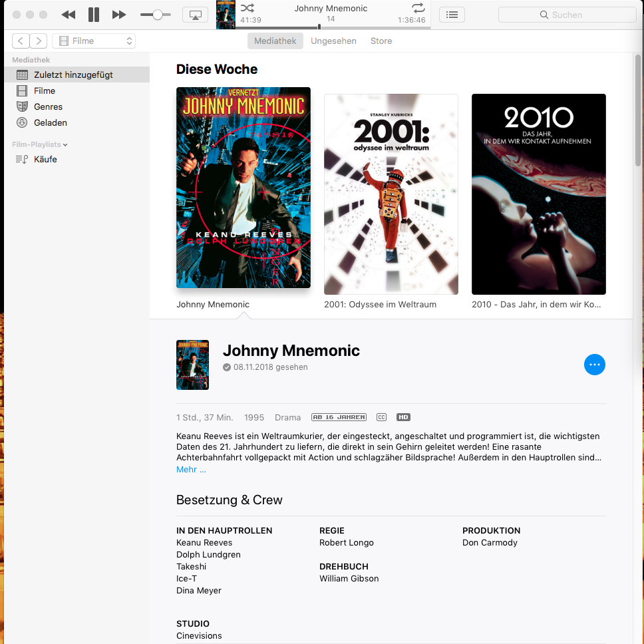The image size is (644, 644).
Task: Click cast member Keanu Reeves
Action: (x=204, y=543)
